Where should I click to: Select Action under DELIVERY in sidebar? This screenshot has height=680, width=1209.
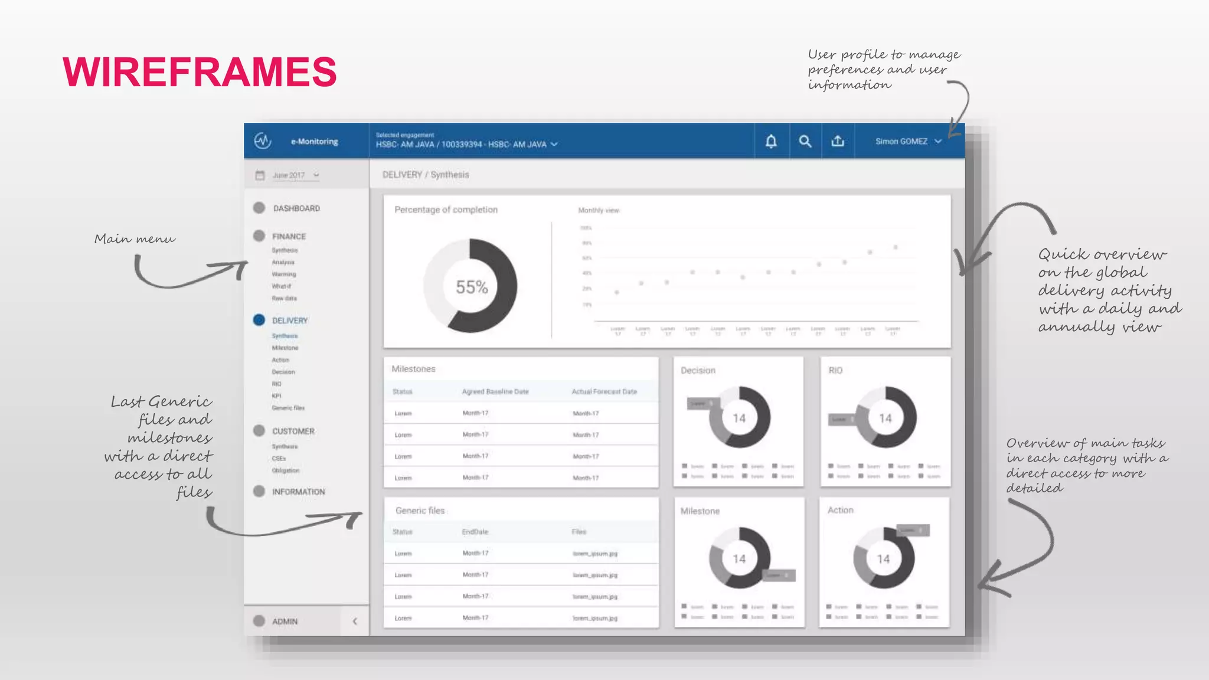[x=280, y=360]
